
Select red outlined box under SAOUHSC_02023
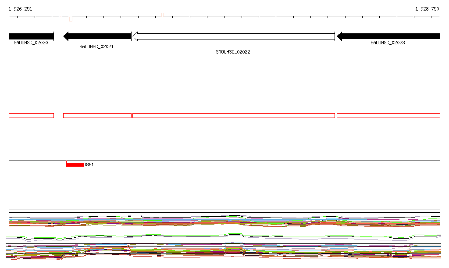tap(388, 116)
